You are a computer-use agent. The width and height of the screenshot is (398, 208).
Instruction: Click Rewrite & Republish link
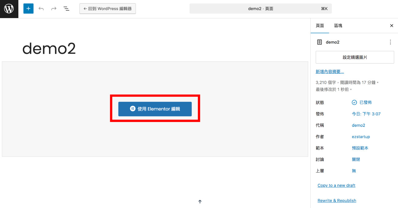coord(337,201)
